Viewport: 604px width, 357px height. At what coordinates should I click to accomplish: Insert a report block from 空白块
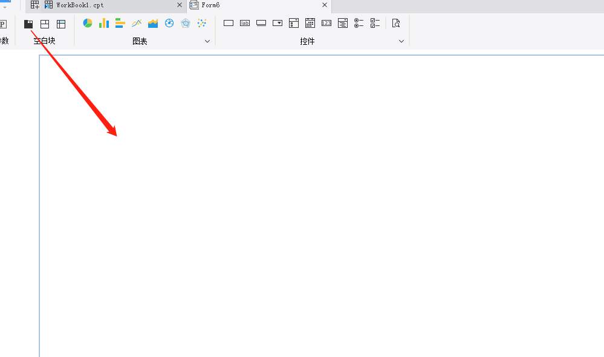(x=61, y=24)
